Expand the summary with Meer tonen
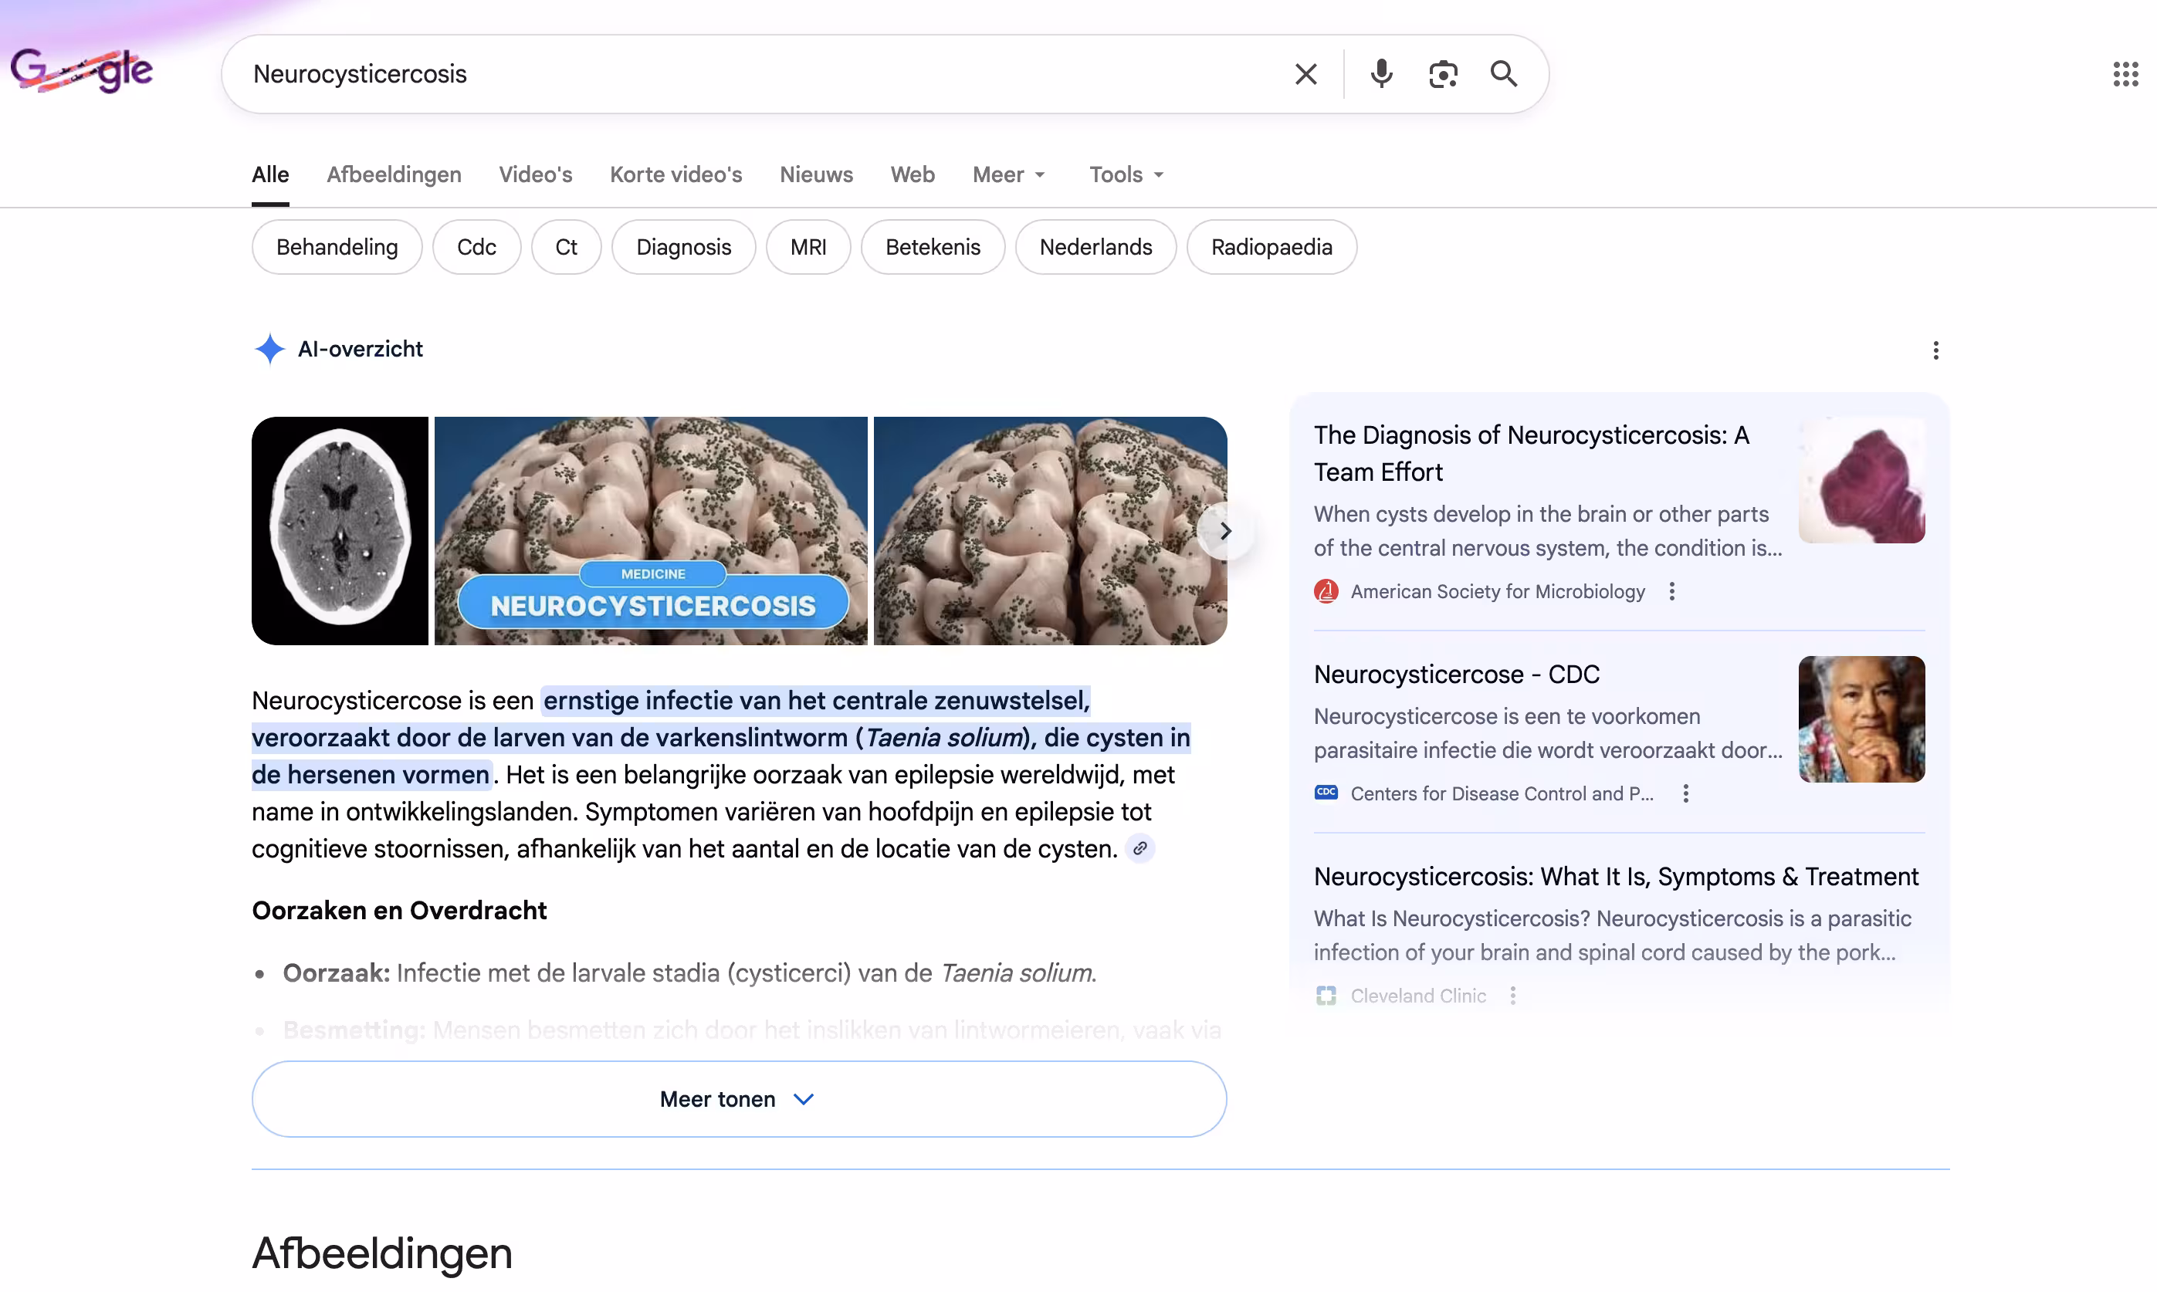 click(x=737, y=1099)
